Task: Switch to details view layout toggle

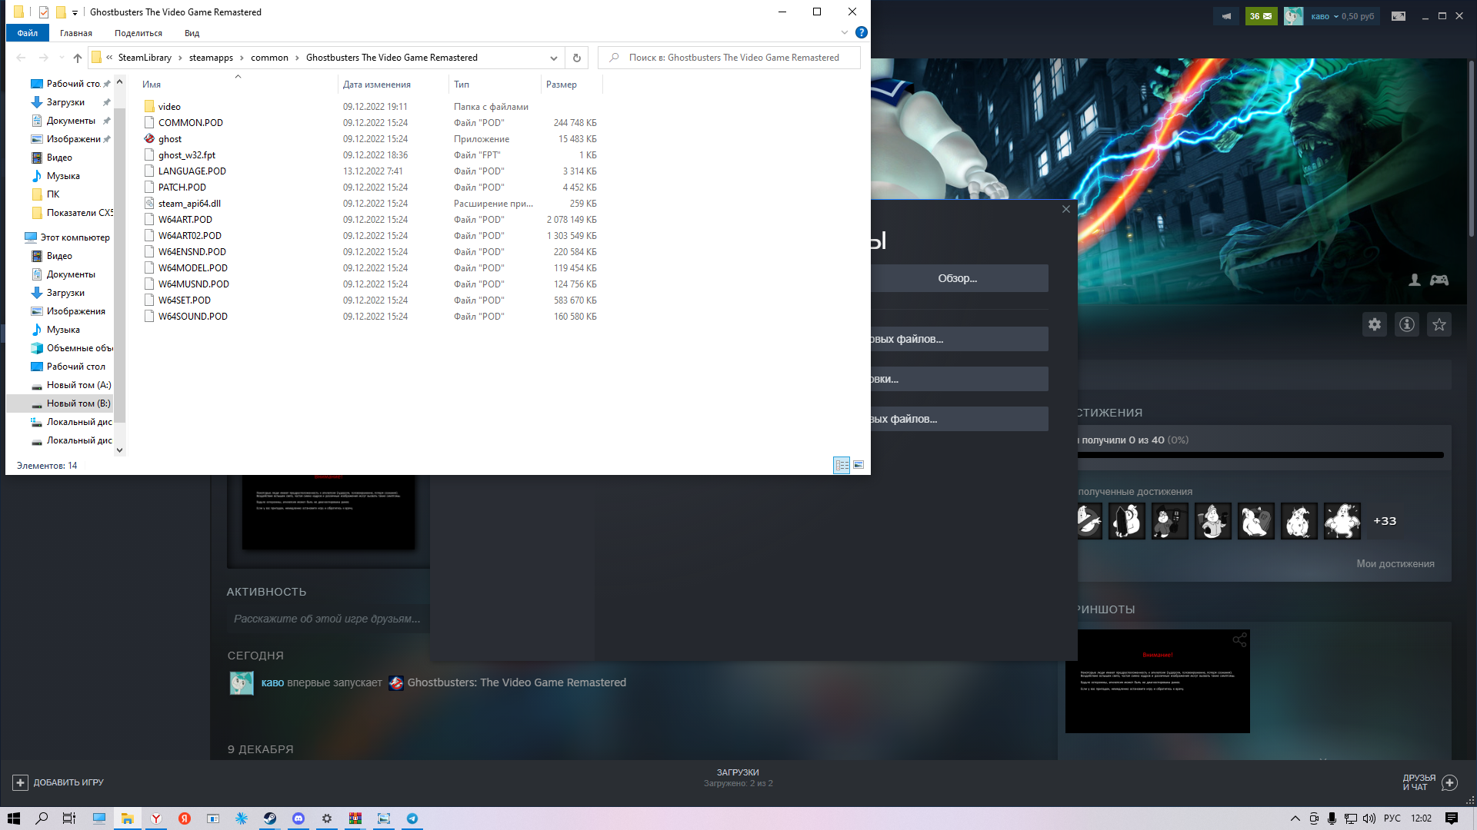Action: click(842, 465)
